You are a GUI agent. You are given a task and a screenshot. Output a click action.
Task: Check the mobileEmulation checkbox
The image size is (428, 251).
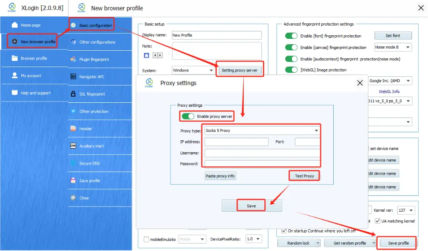tap(146, 239)
